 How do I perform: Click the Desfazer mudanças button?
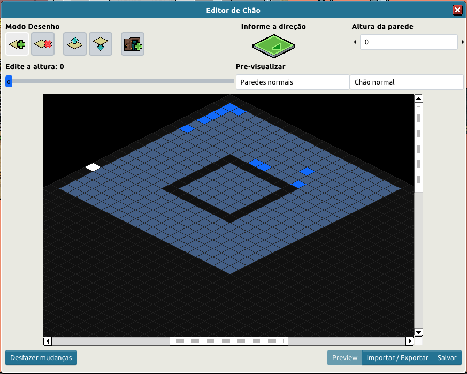coord(41,357)
